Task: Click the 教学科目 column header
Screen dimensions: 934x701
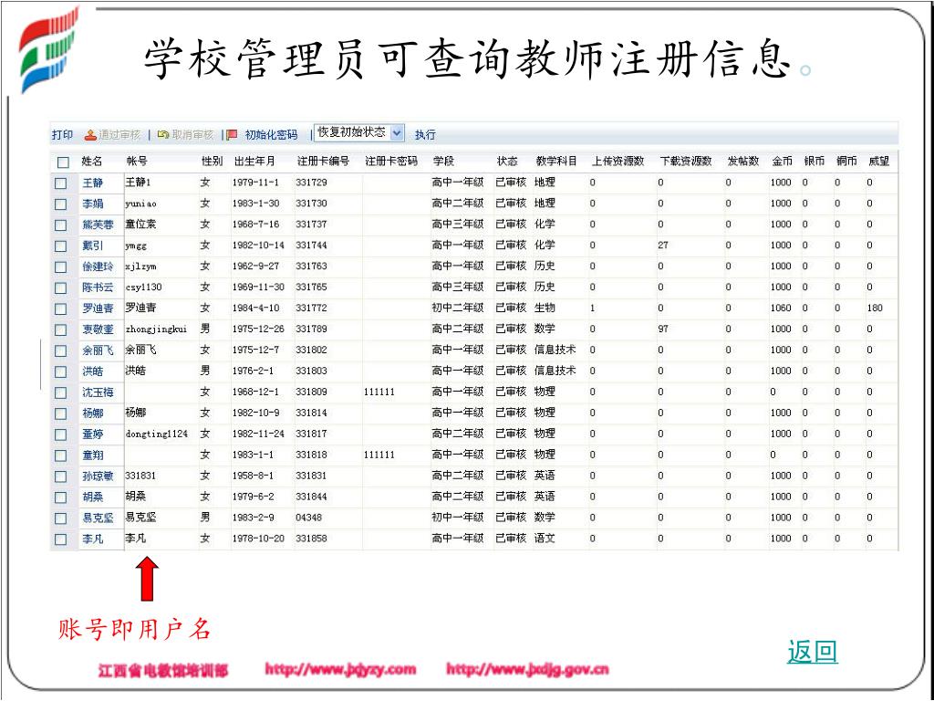Action: [556, 162]
